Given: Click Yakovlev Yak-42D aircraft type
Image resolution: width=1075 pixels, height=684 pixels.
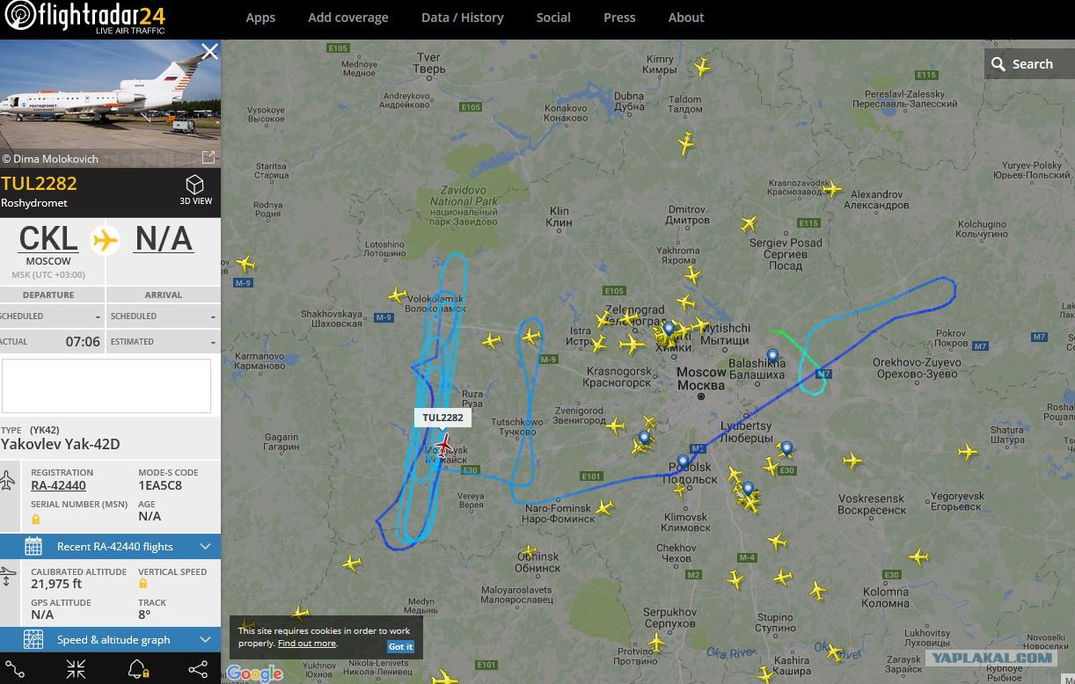Looking at the screenshot, I should [x=60, y=444].
